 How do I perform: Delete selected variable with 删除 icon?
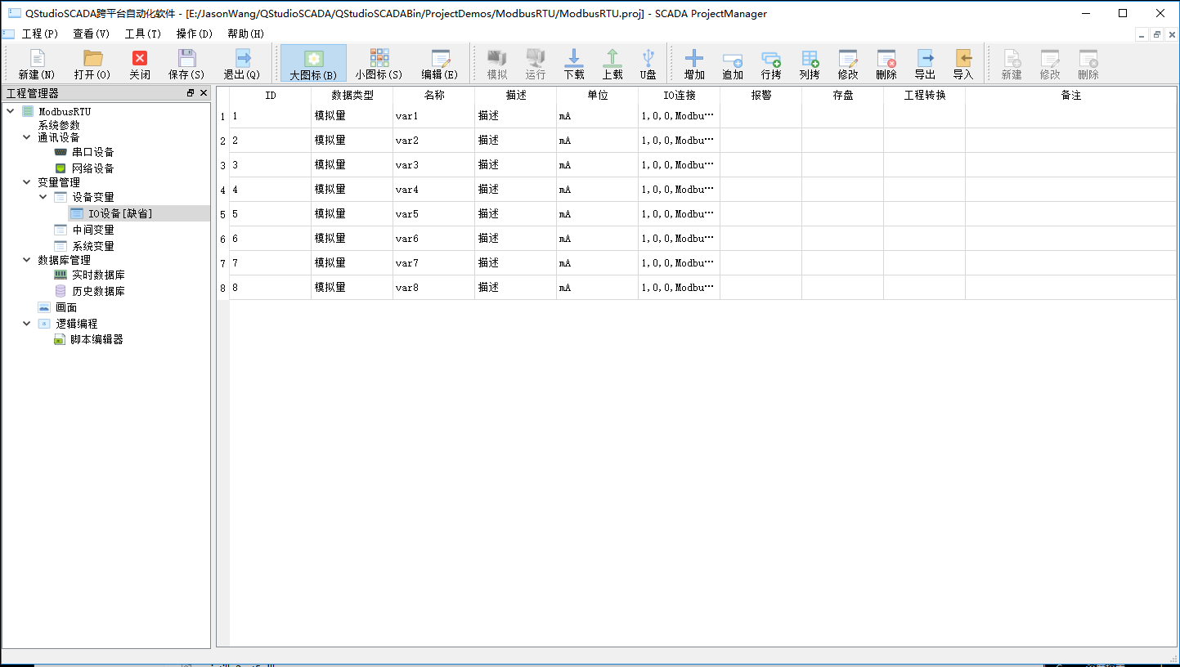886,63
